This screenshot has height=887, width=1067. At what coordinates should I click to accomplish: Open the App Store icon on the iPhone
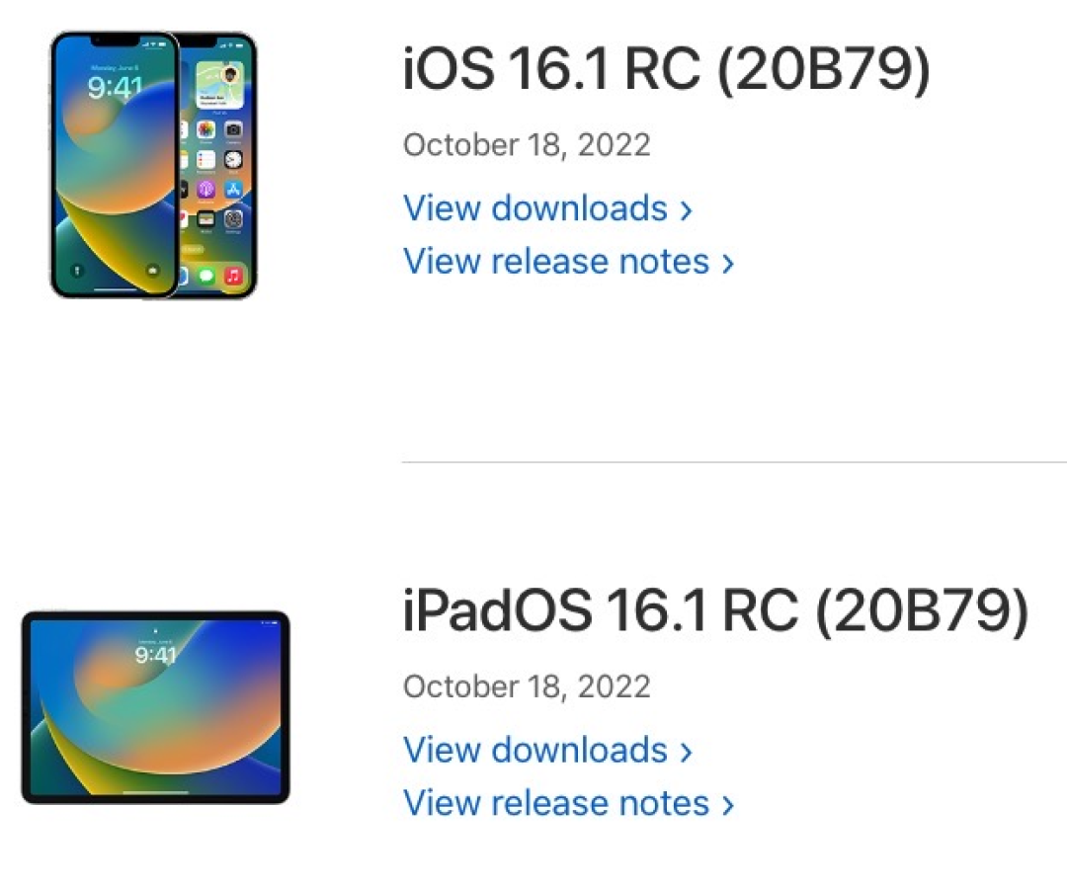(x=234, y=189)
